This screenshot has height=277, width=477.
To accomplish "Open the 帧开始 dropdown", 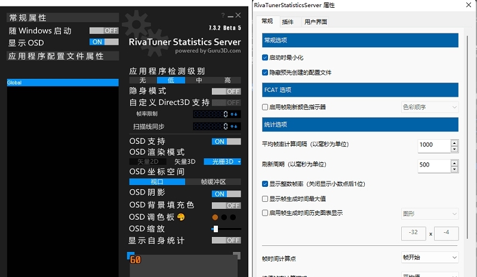I will pyautogui.click(x=430, y=257).
